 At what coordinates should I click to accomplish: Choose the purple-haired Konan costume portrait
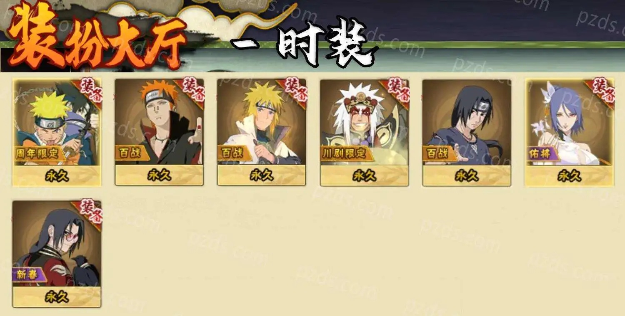pyautogui.click(x=570, y=122)
